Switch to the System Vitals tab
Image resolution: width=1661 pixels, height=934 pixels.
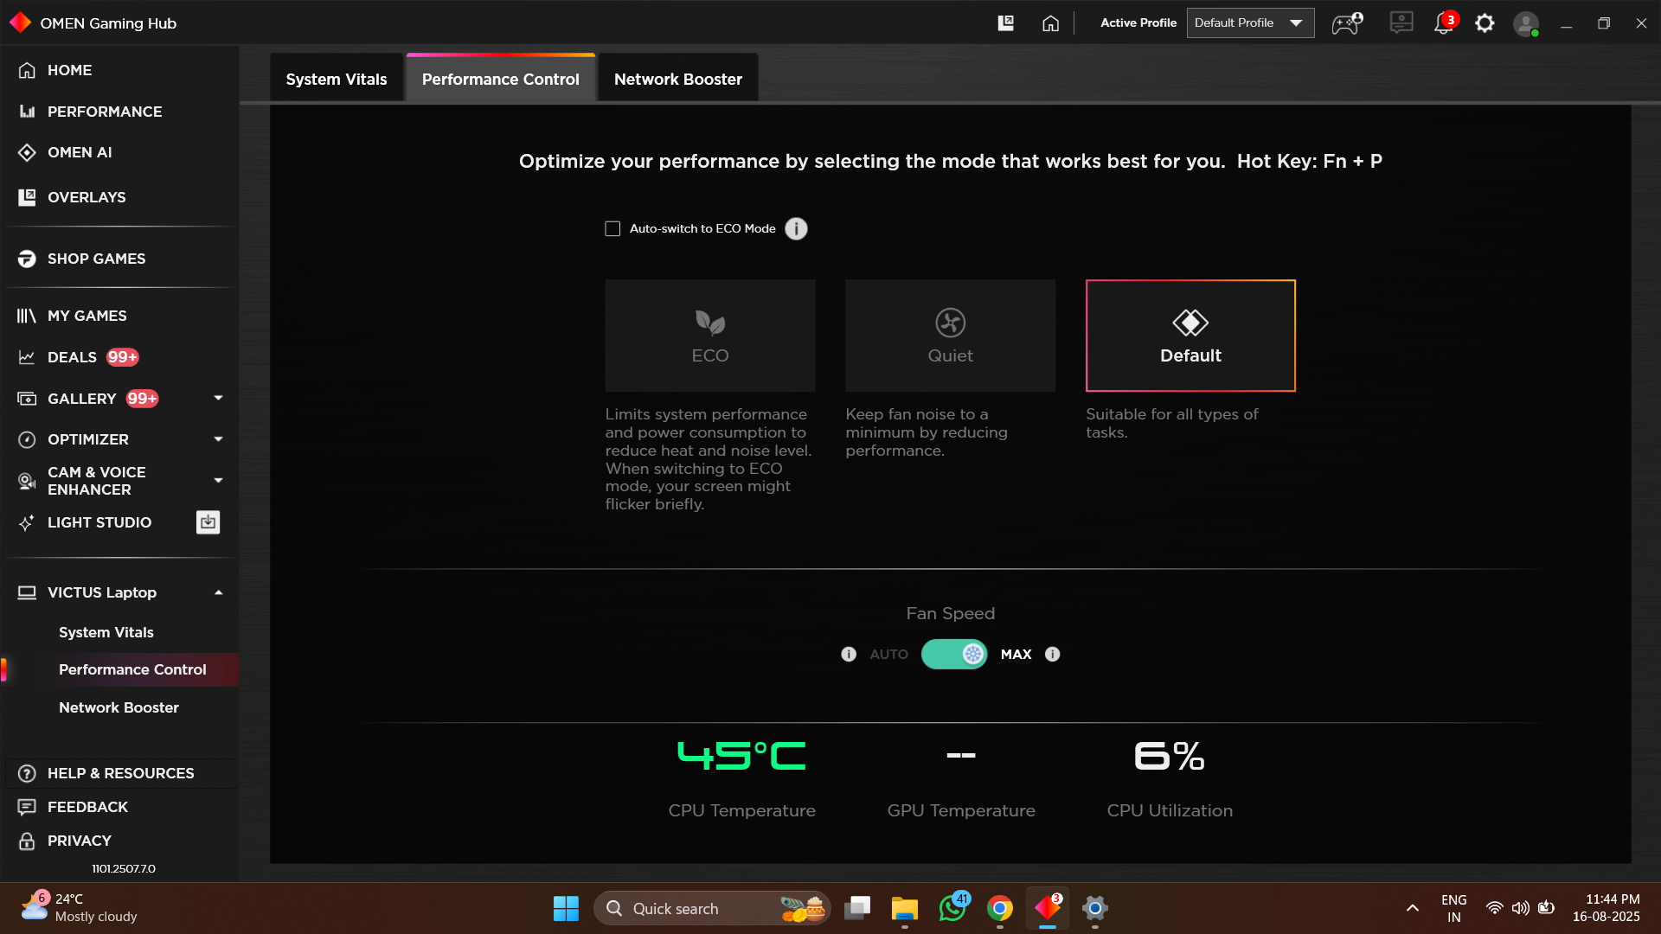(337, 79)
